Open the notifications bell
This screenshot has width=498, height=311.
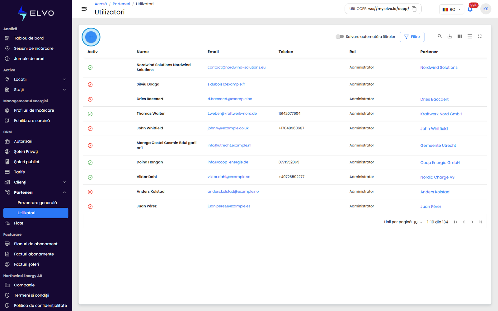[470, 9]
